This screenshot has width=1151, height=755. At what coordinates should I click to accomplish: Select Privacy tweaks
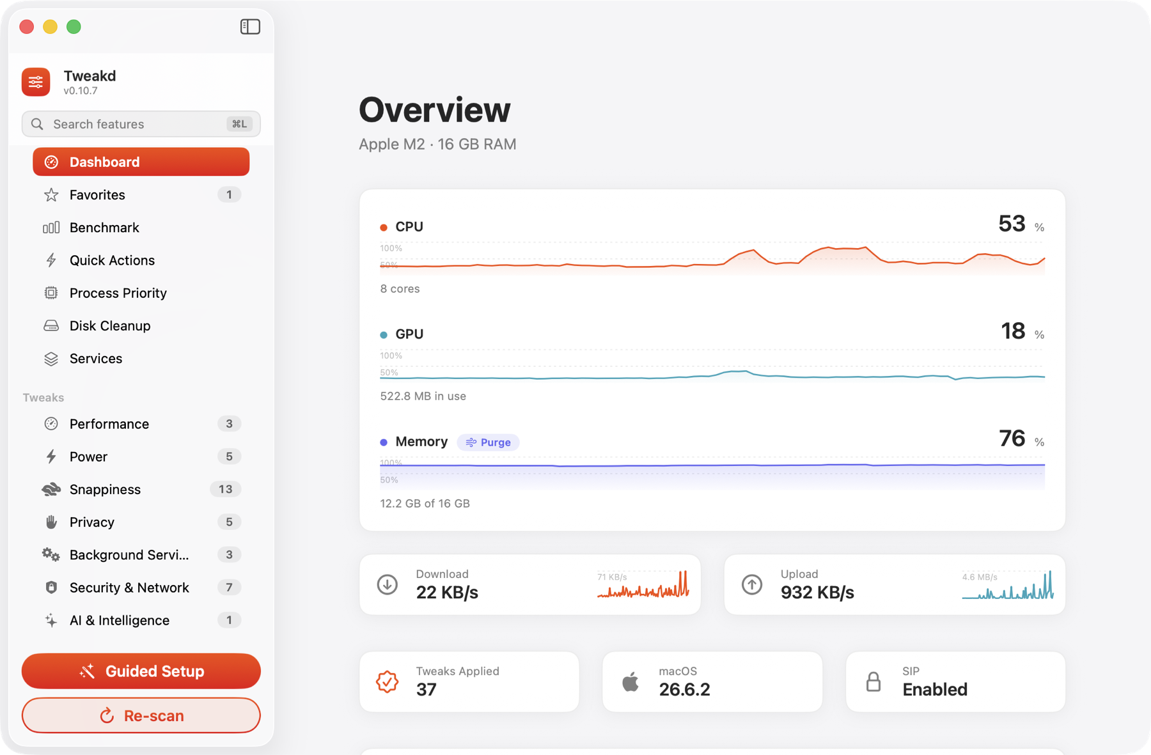click(x=141, y=522)
